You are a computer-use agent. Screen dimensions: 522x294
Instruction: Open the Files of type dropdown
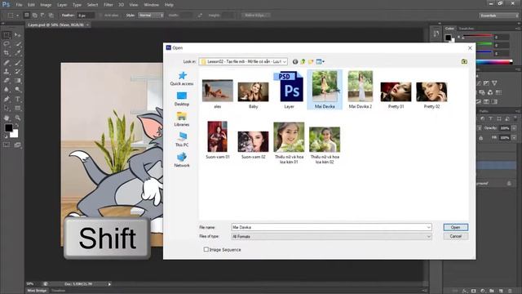click(x=428, y=237)
